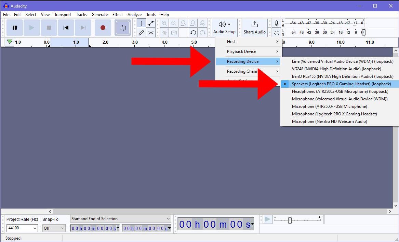Select the Draw pencil tool
This screenshot has width=399, height=242.
142,32
